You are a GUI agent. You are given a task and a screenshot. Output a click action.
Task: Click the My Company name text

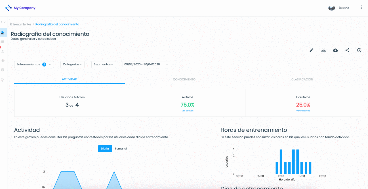tap(25, 8)
